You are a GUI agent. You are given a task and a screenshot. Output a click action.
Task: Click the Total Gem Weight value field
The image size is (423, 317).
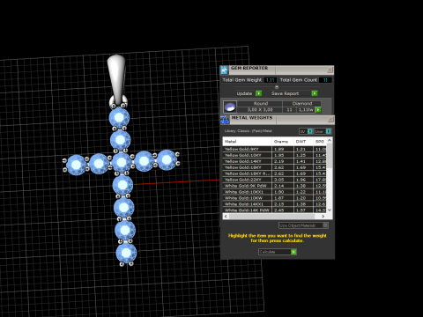click(x=270, y=80)
